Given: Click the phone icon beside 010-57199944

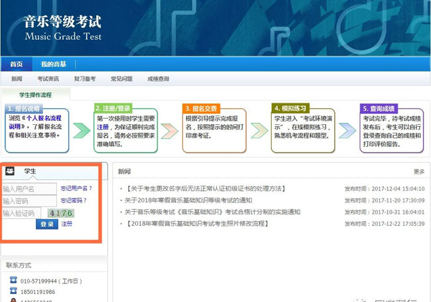Looking at the screenshot, I should pos(13,280).
